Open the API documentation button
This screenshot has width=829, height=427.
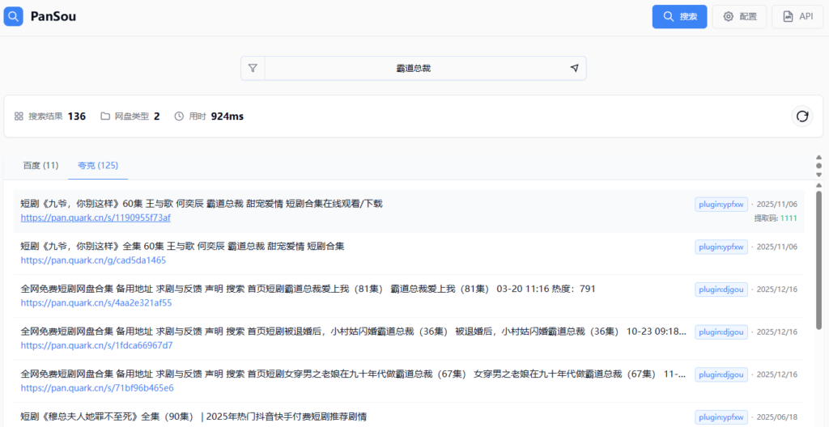click(x=797, y=16)
